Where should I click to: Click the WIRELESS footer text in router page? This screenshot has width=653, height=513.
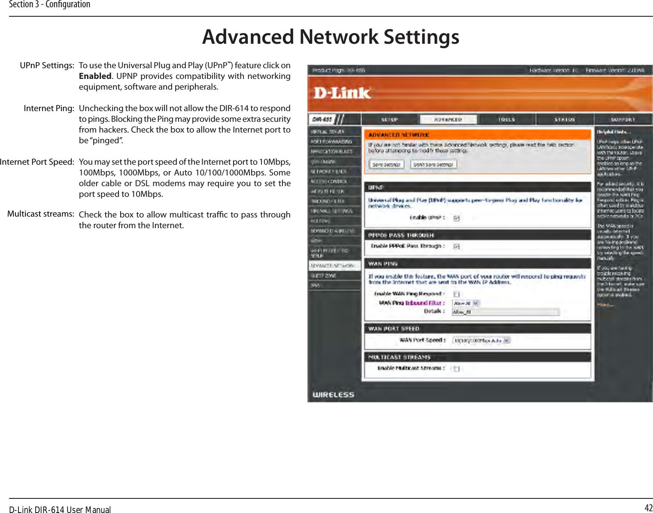333,395
